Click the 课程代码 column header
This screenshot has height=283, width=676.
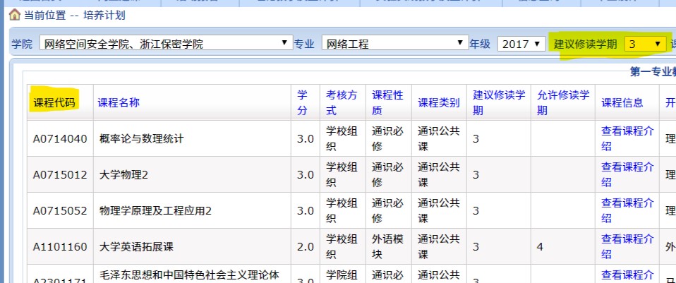coord(54,102)
